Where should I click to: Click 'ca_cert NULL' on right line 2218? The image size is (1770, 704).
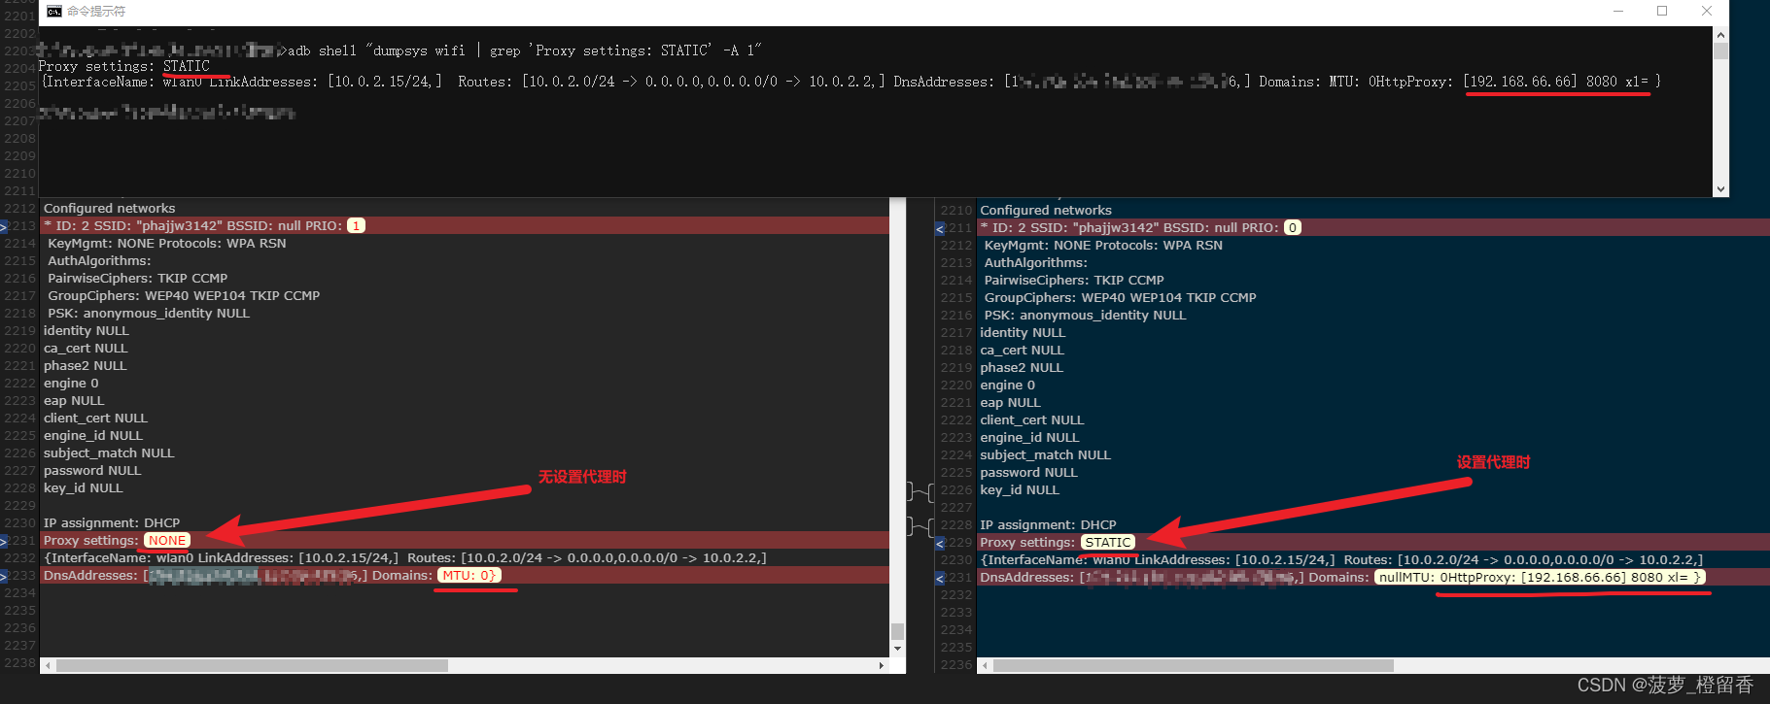(x=1022, y=351)
